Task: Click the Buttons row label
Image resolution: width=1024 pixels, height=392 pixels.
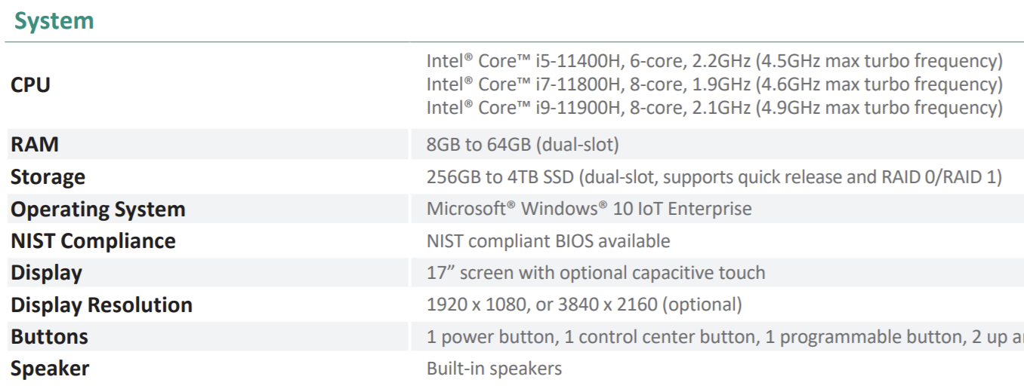Action: 49,337
